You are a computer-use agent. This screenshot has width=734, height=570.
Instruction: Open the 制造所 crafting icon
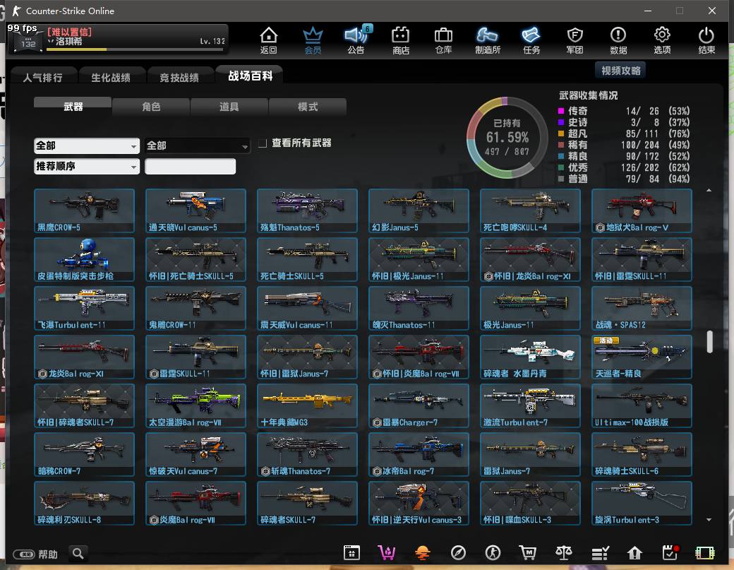pos(487,40)
